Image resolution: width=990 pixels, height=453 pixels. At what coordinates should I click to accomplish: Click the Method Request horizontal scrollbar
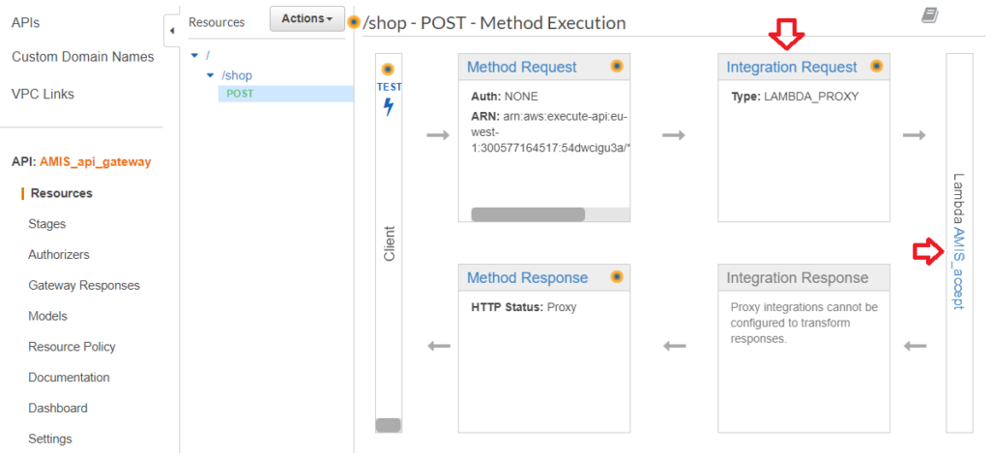[527, 214]
